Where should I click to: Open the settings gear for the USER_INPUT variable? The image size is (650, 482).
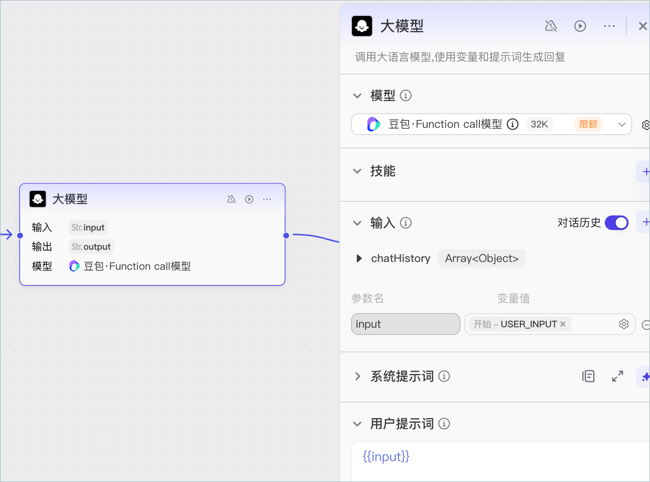pyautogui.click(x=624, y=324)
